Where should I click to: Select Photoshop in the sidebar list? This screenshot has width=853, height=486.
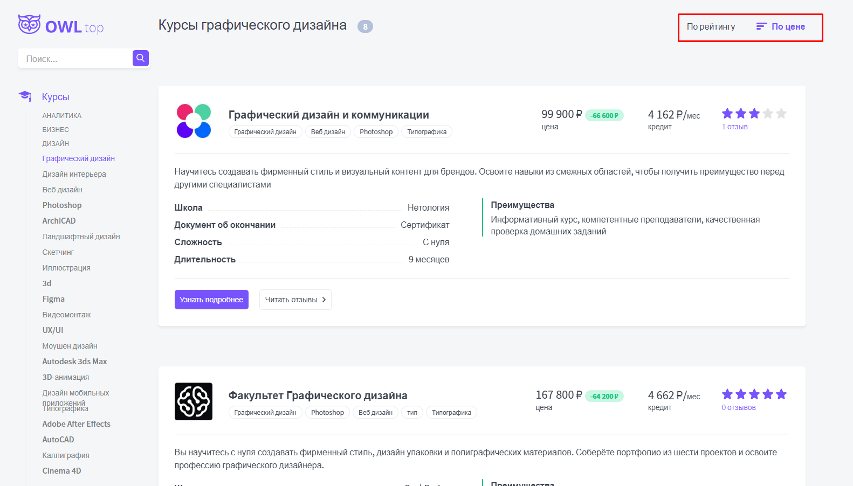(x=62, y=205)
